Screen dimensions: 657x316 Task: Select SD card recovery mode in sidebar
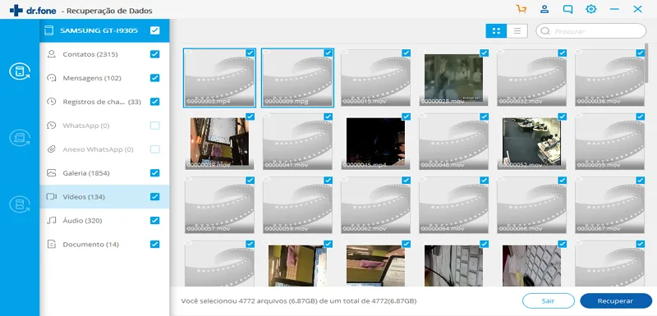[20, 138]
